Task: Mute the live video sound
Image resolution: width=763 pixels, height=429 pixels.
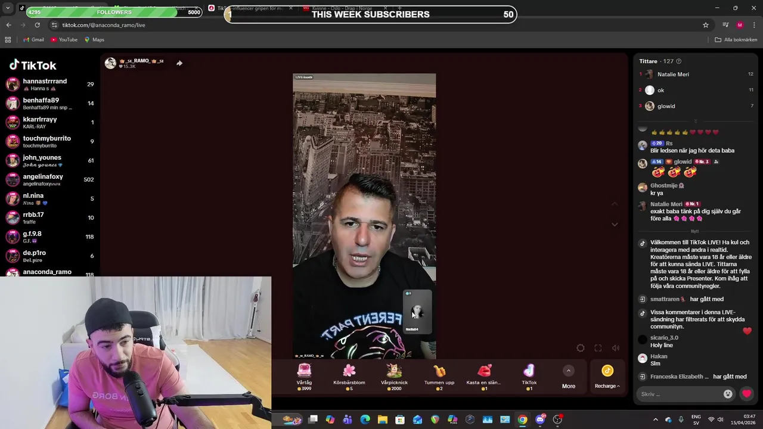Action: click(616, 348)
